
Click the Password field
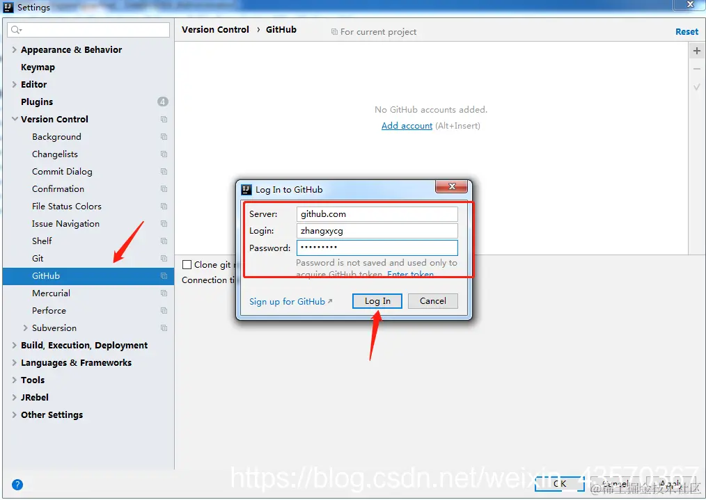[377, 248]
